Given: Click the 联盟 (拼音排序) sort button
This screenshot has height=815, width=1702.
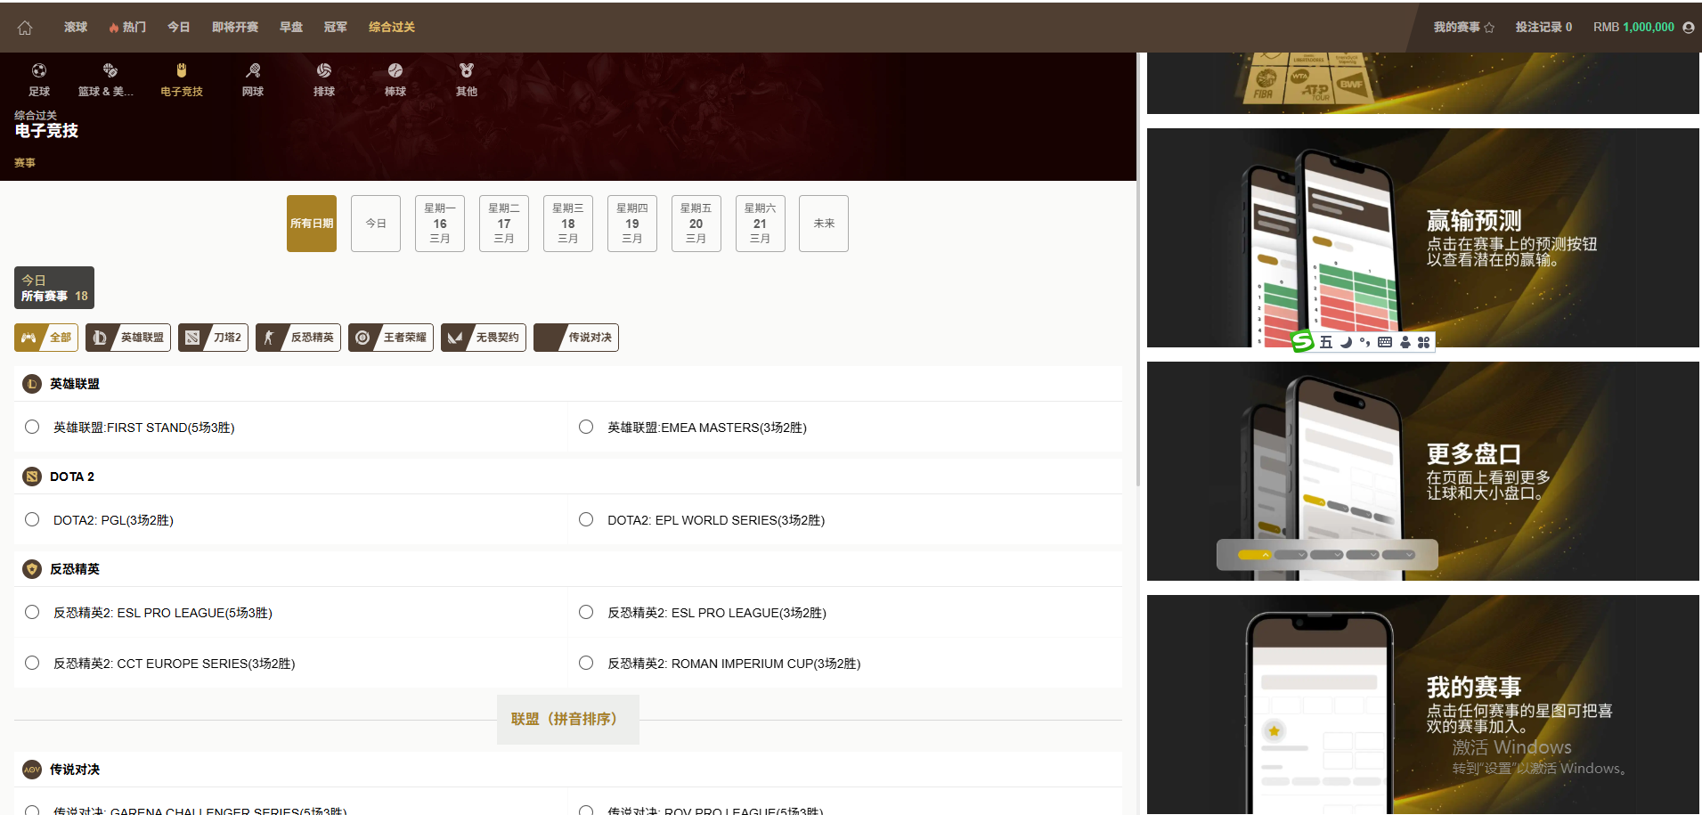Looking at the screenshot, I should (x=567, y=719).
